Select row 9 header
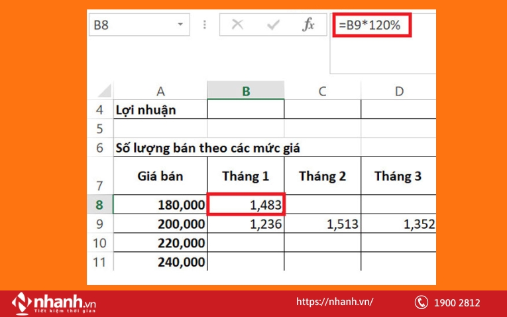507x317 pixels. tap(100, 223)
